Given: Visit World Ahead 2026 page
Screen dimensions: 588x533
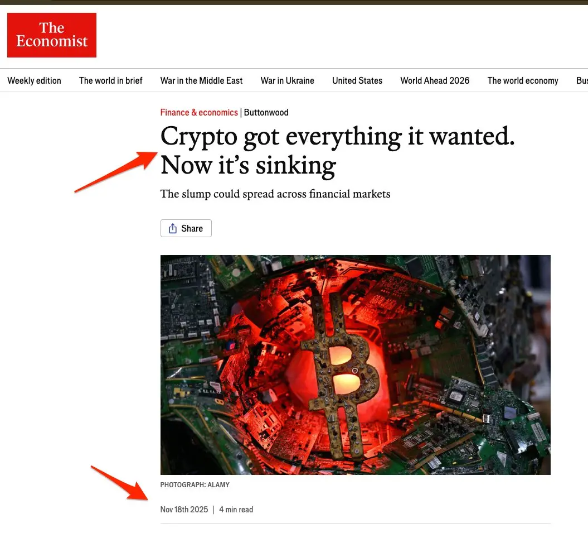Looking at the screenshot, I should point(435,81).
